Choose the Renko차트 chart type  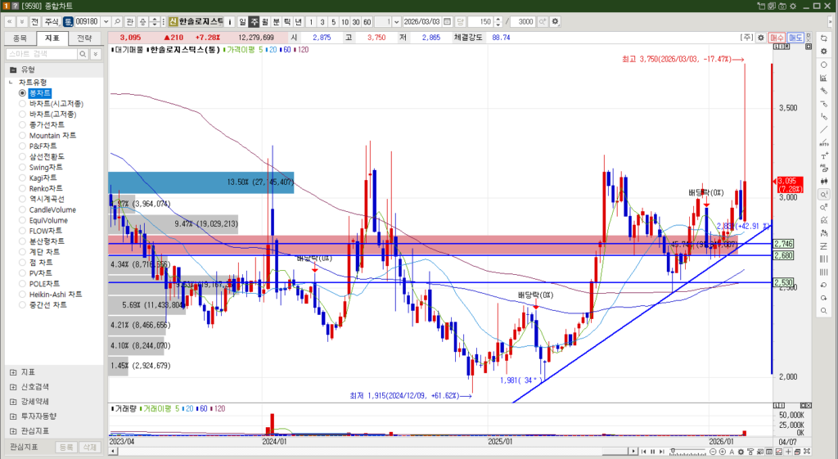(x=23, y=188)
